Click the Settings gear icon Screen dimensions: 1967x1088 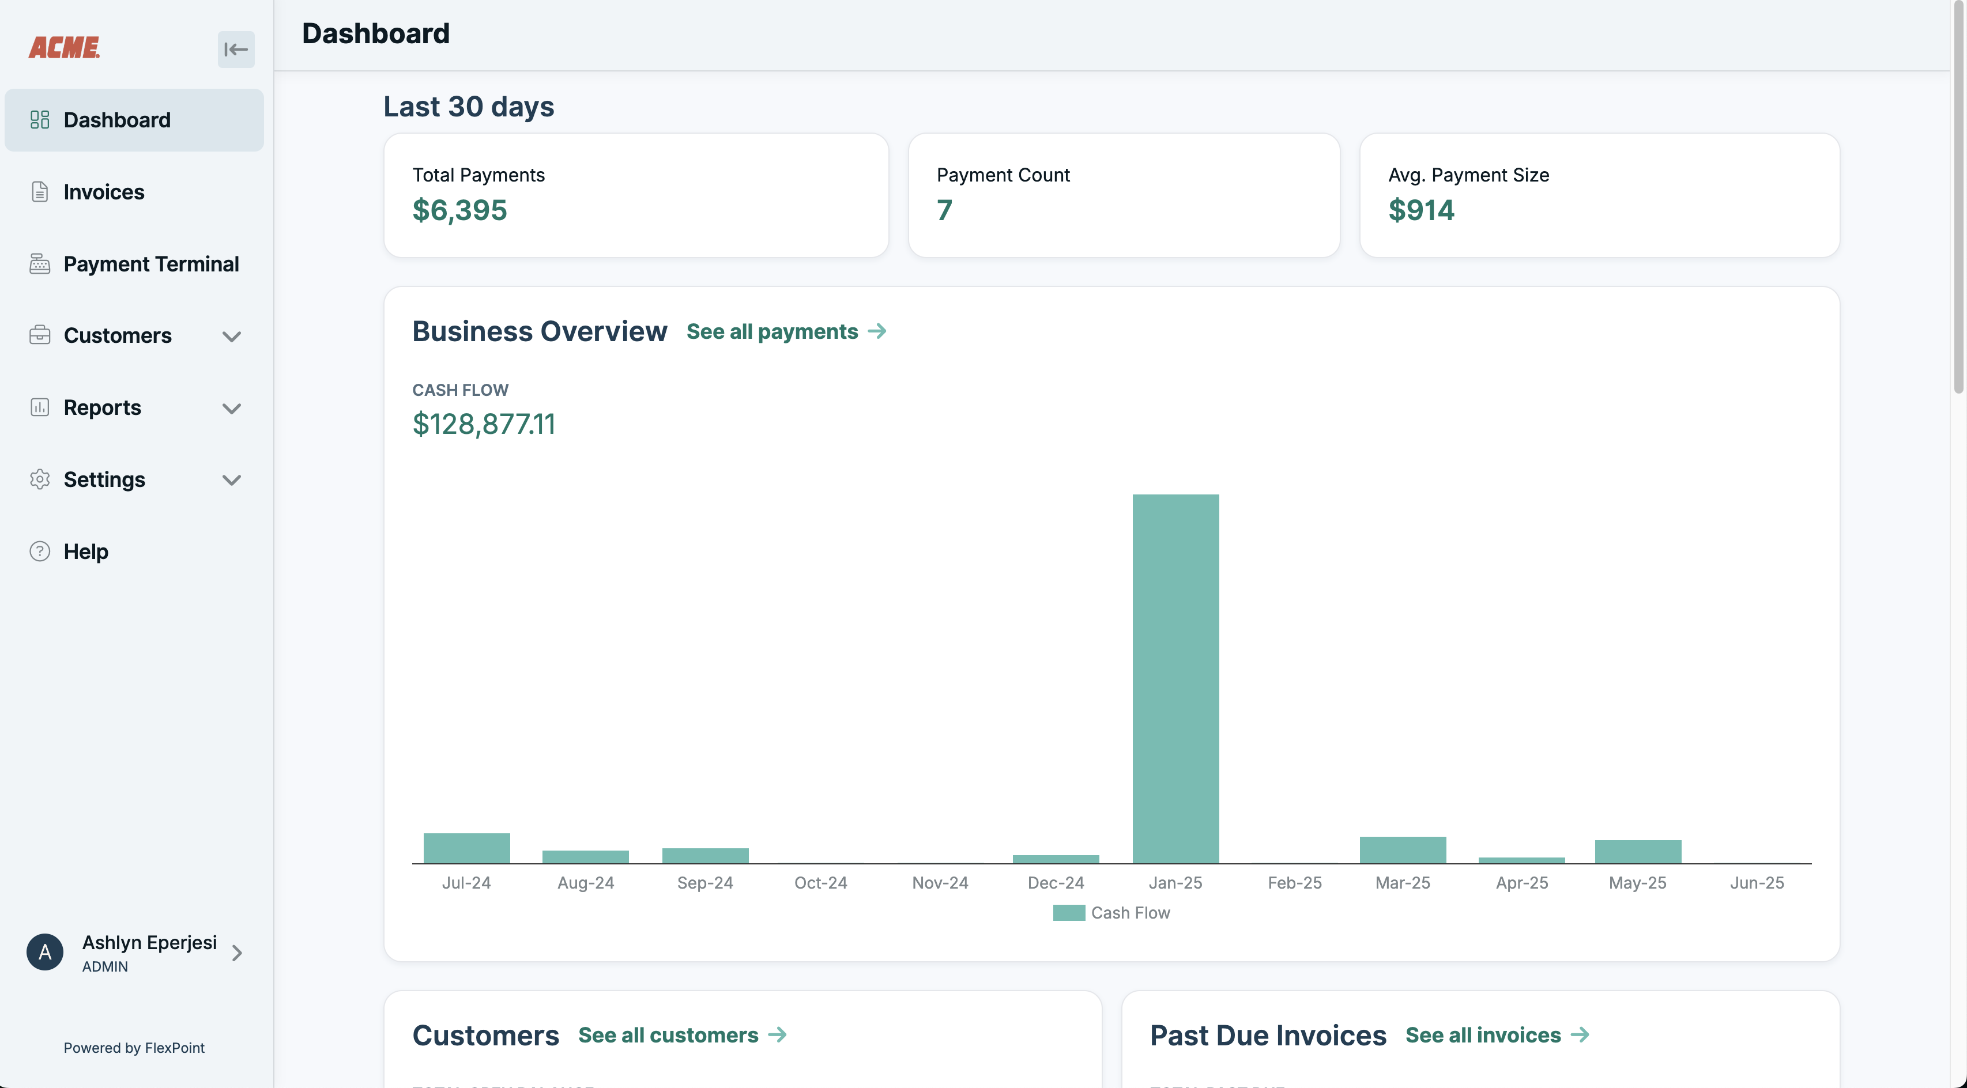pyautogui.click(x=40, y=479)
